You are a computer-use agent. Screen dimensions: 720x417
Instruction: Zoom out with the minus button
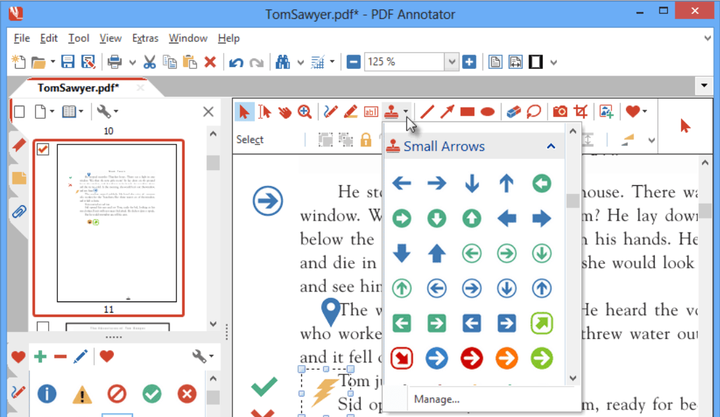pyautogui.click(x=353, y=62)
